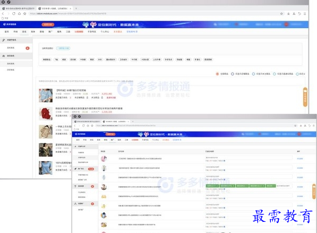The image size is (317, 233).
Task: Open 首页 in front window navigation
Action: pyautogui.click(x=78, y=140)
